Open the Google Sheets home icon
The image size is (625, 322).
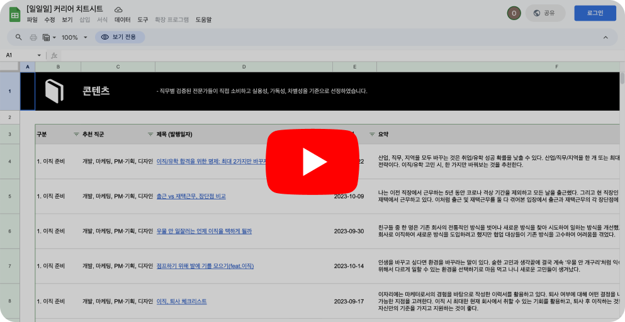click(14, 14)
